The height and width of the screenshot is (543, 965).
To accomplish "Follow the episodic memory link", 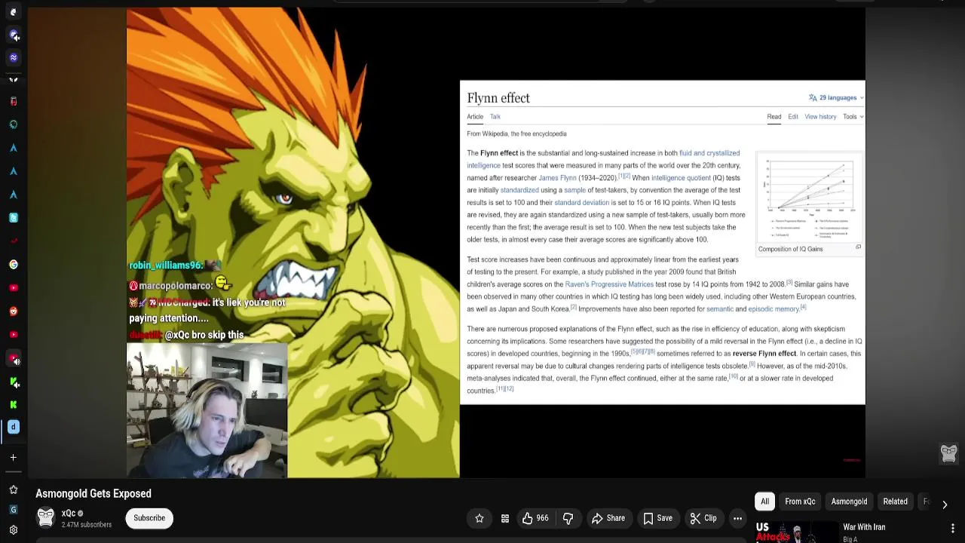I will (x=774, y=308).
